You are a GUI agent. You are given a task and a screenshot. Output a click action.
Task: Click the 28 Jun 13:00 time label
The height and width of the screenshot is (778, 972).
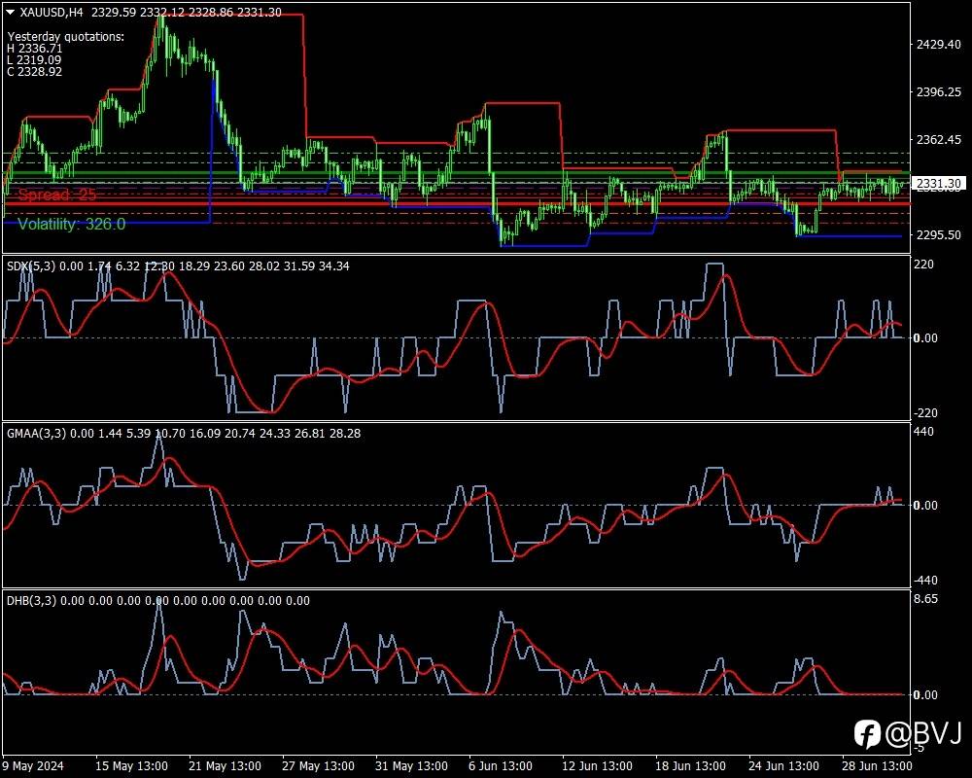[x=877, y=765]
